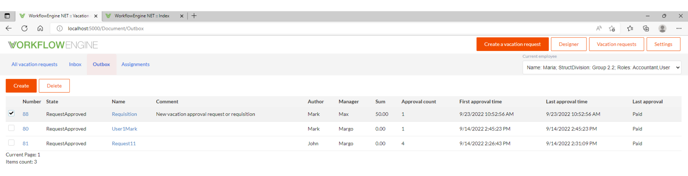
Task: Open the browser profile avatar
Action: (663, 29)
